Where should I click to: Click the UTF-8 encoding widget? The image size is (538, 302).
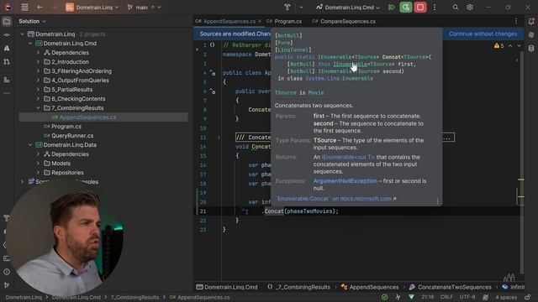(467, 297)
